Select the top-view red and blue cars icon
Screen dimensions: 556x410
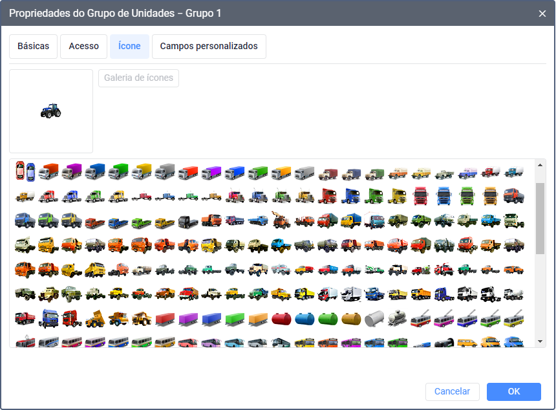pos(25,171)
